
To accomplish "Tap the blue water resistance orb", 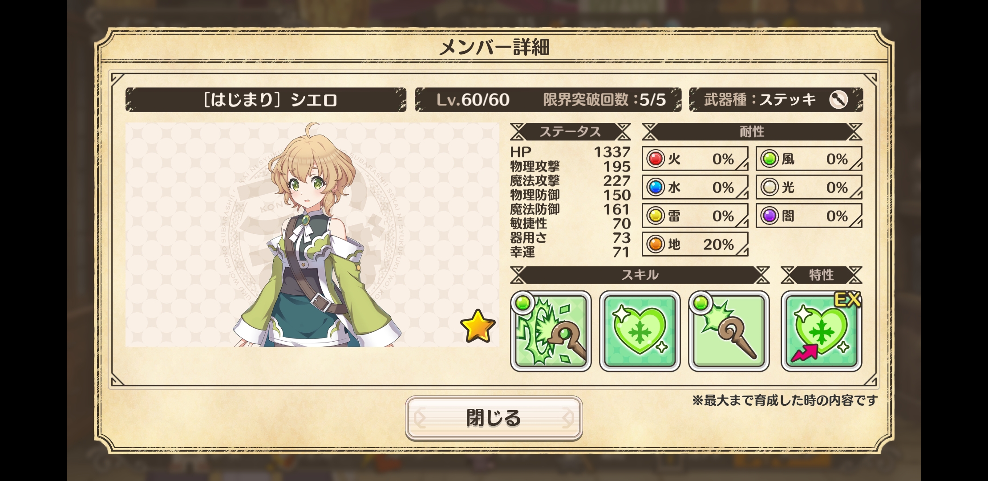I will (656, 188).
